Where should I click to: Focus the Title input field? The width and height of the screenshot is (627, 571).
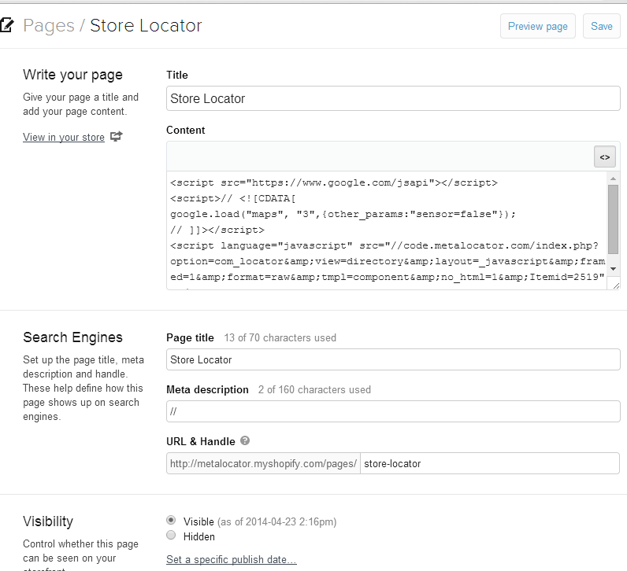pyautogui.click(x=393, y=98)
